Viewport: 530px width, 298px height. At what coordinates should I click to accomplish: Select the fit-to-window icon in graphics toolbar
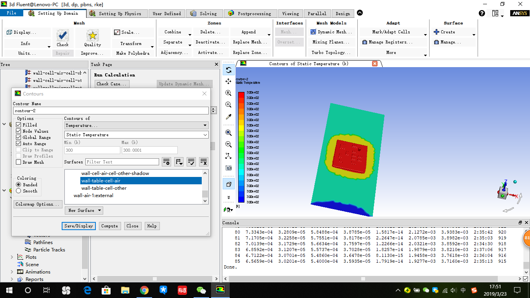(228, 132)
